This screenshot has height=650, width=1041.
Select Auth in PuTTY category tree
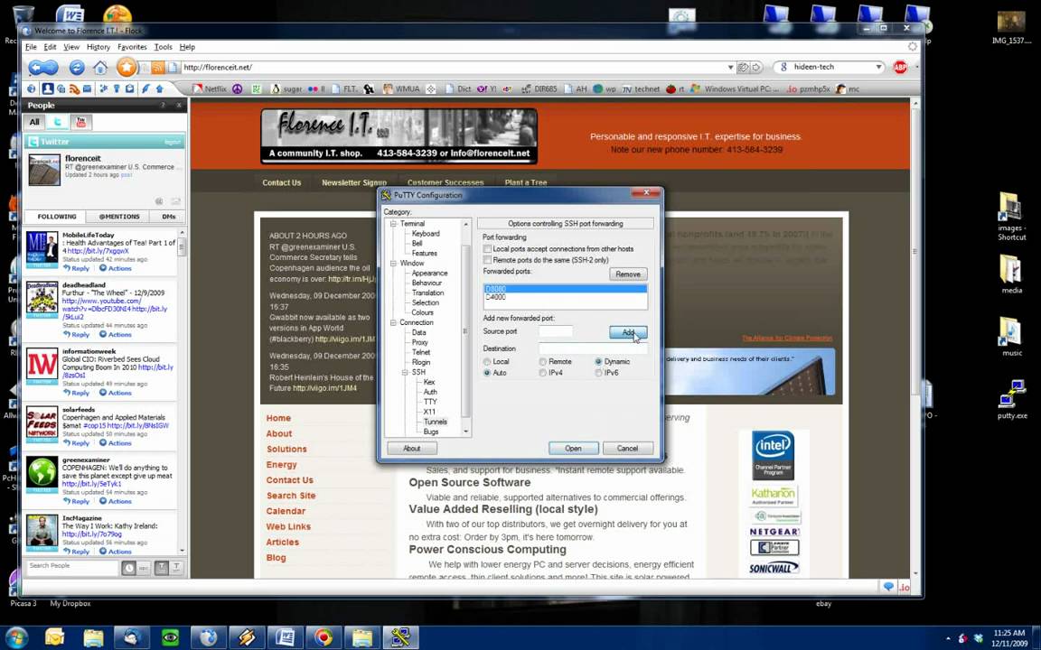(430, 392)
